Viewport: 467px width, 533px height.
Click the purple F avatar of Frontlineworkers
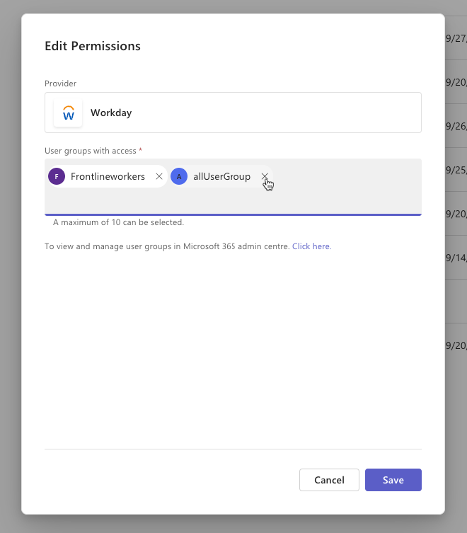point(57,176)
